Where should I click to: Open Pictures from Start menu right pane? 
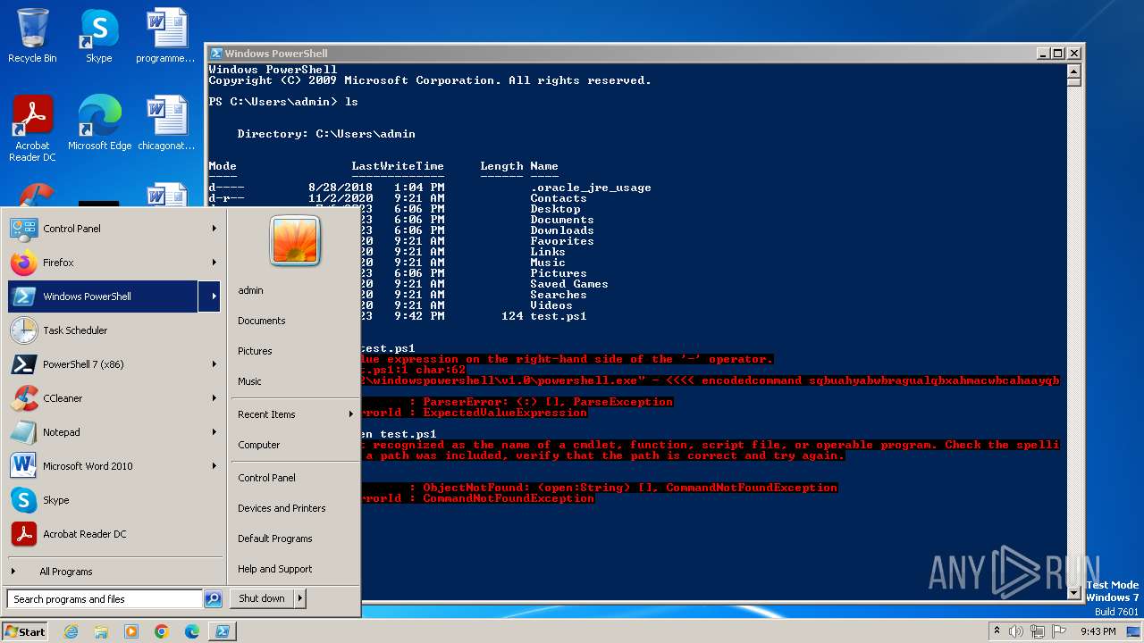295,351
